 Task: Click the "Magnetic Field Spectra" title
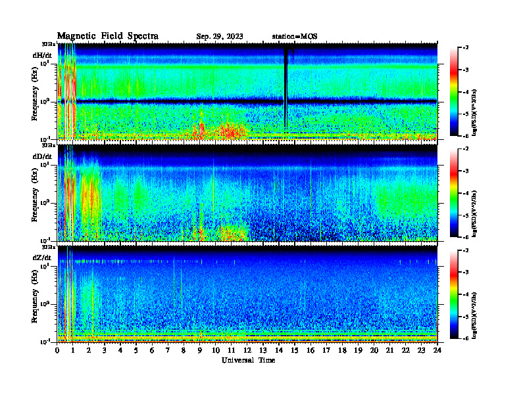pos(108,36)
